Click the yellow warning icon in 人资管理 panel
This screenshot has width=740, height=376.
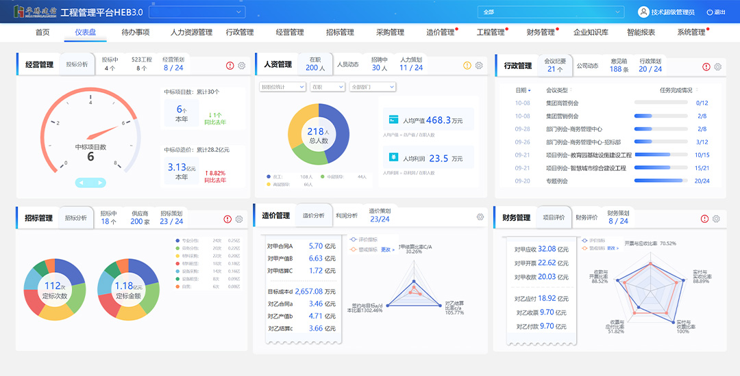[467, 66]
